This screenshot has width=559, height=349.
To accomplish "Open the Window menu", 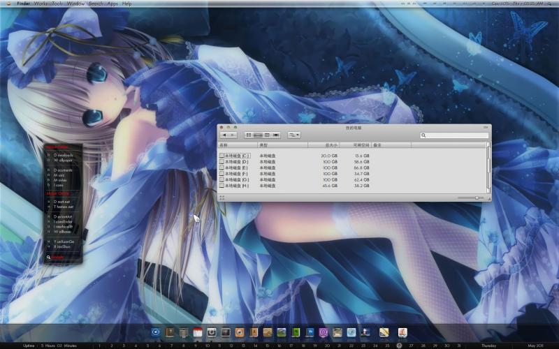I will [75, 3].
